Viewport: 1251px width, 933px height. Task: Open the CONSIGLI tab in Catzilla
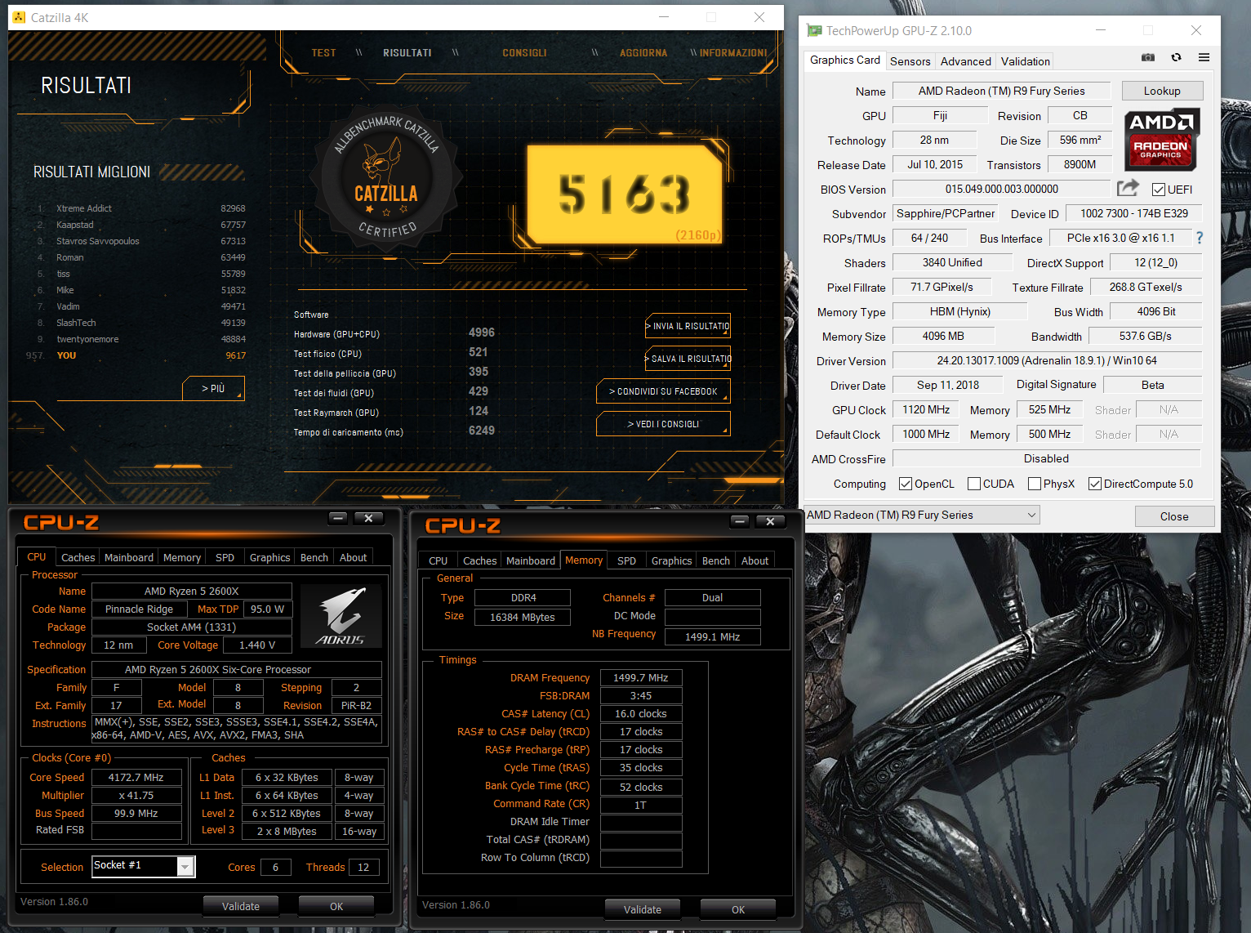(x=524, y=53)
